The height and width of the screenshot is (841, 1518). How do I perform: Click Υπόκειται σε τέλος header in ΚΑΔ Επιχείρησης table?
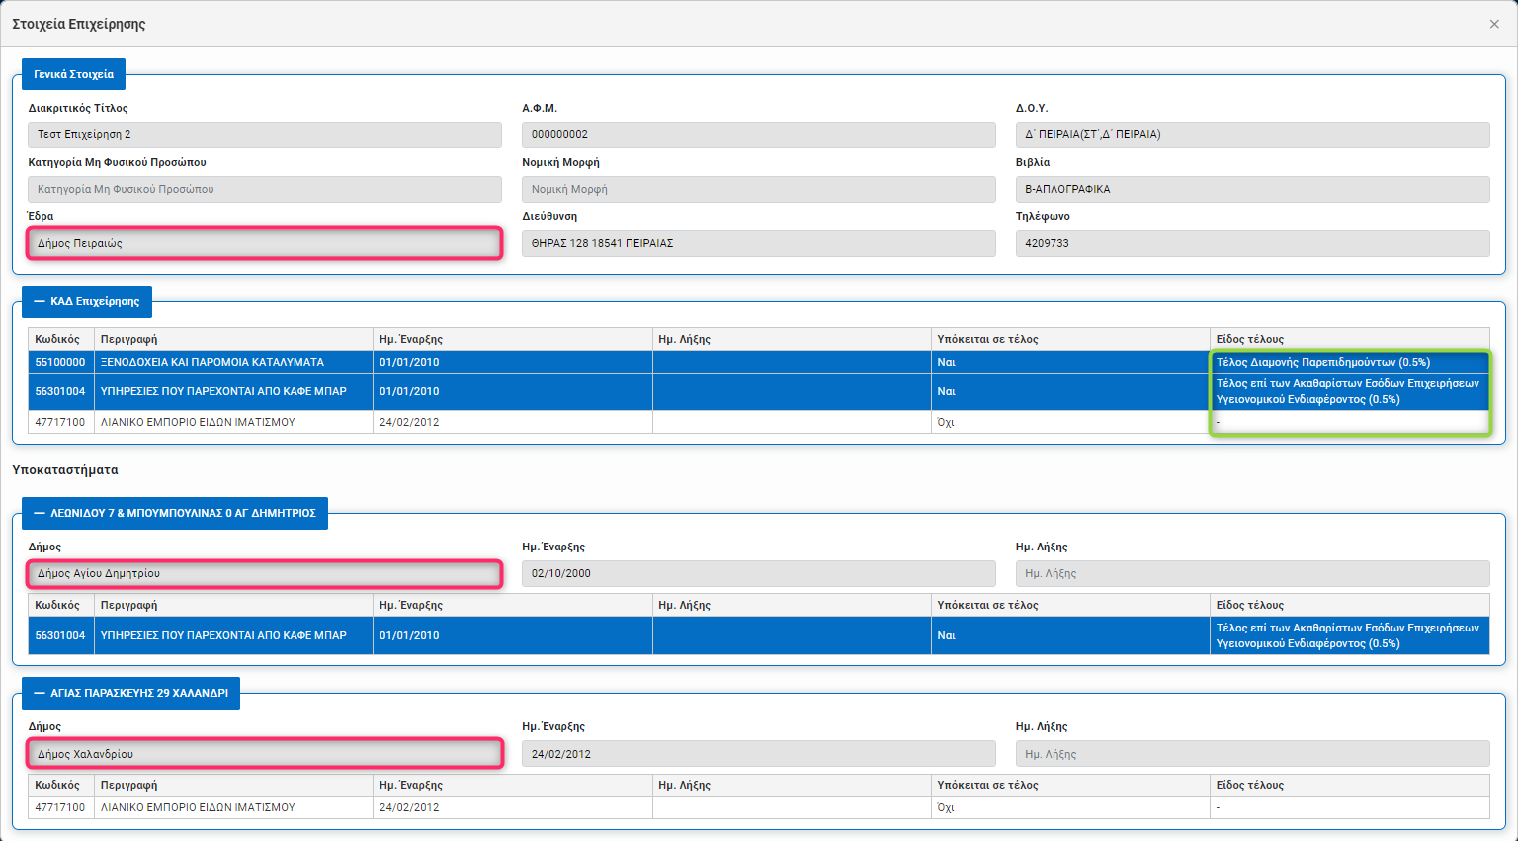(x=1070, y=339)
